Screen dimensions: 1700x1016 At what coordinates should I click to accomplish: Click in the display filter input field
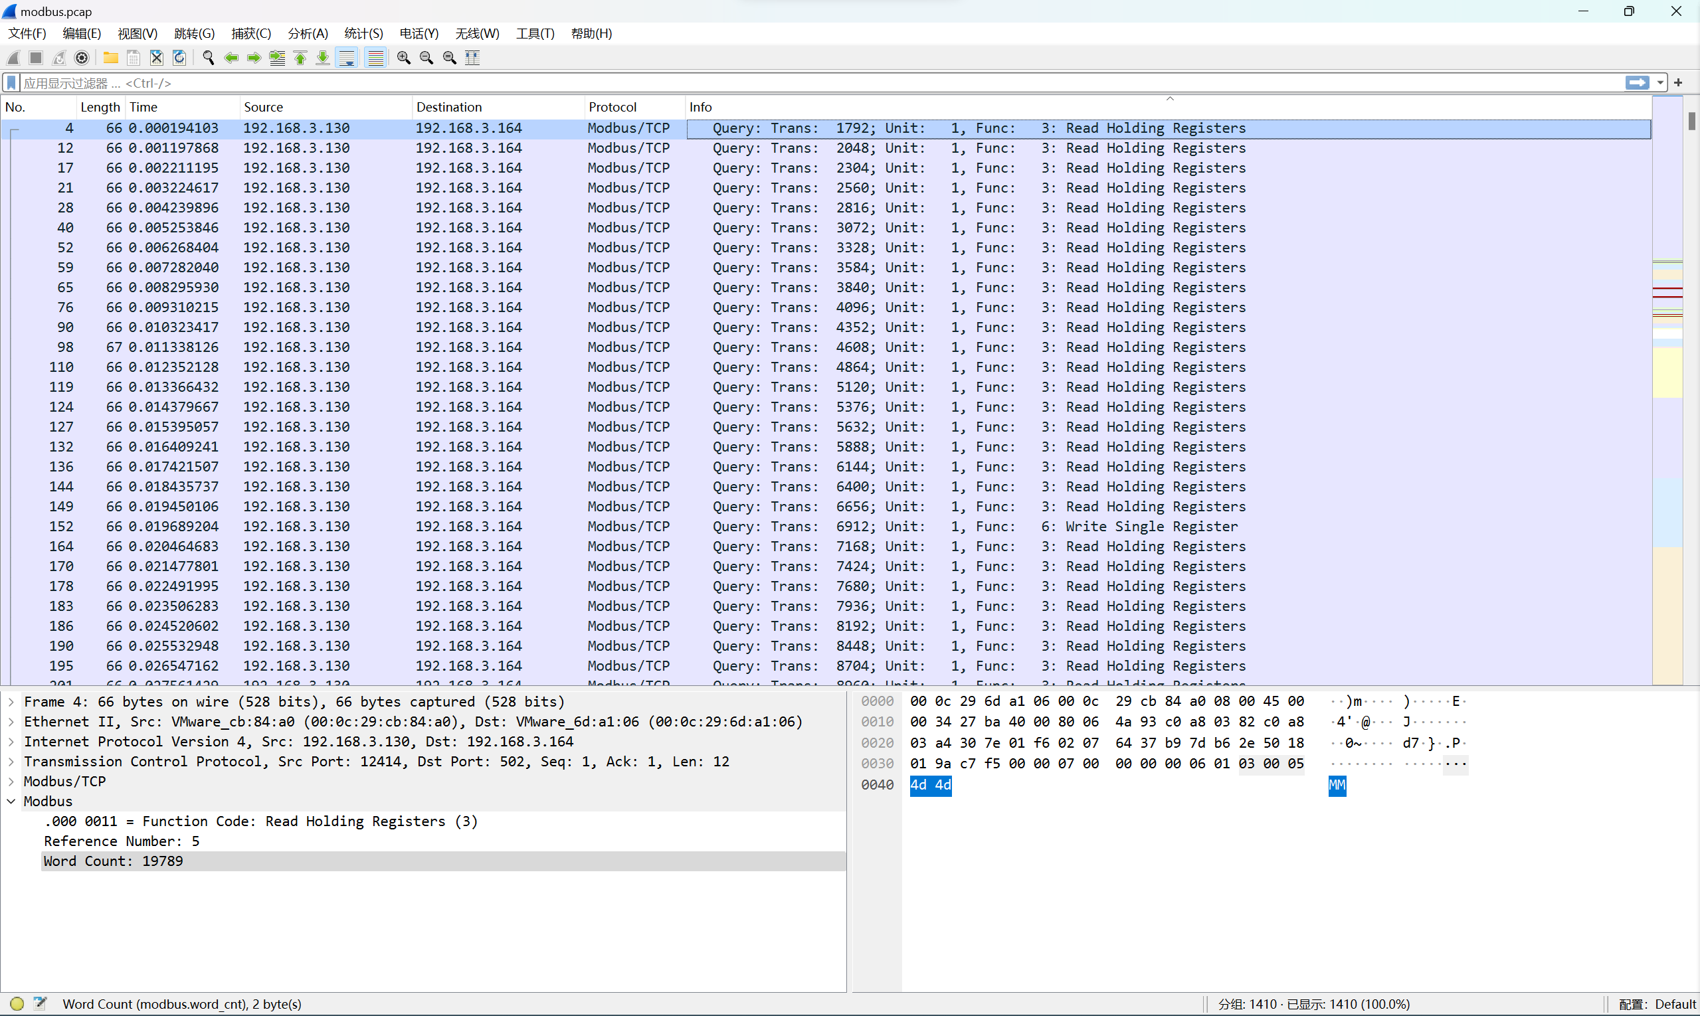[x=822, y=83]
